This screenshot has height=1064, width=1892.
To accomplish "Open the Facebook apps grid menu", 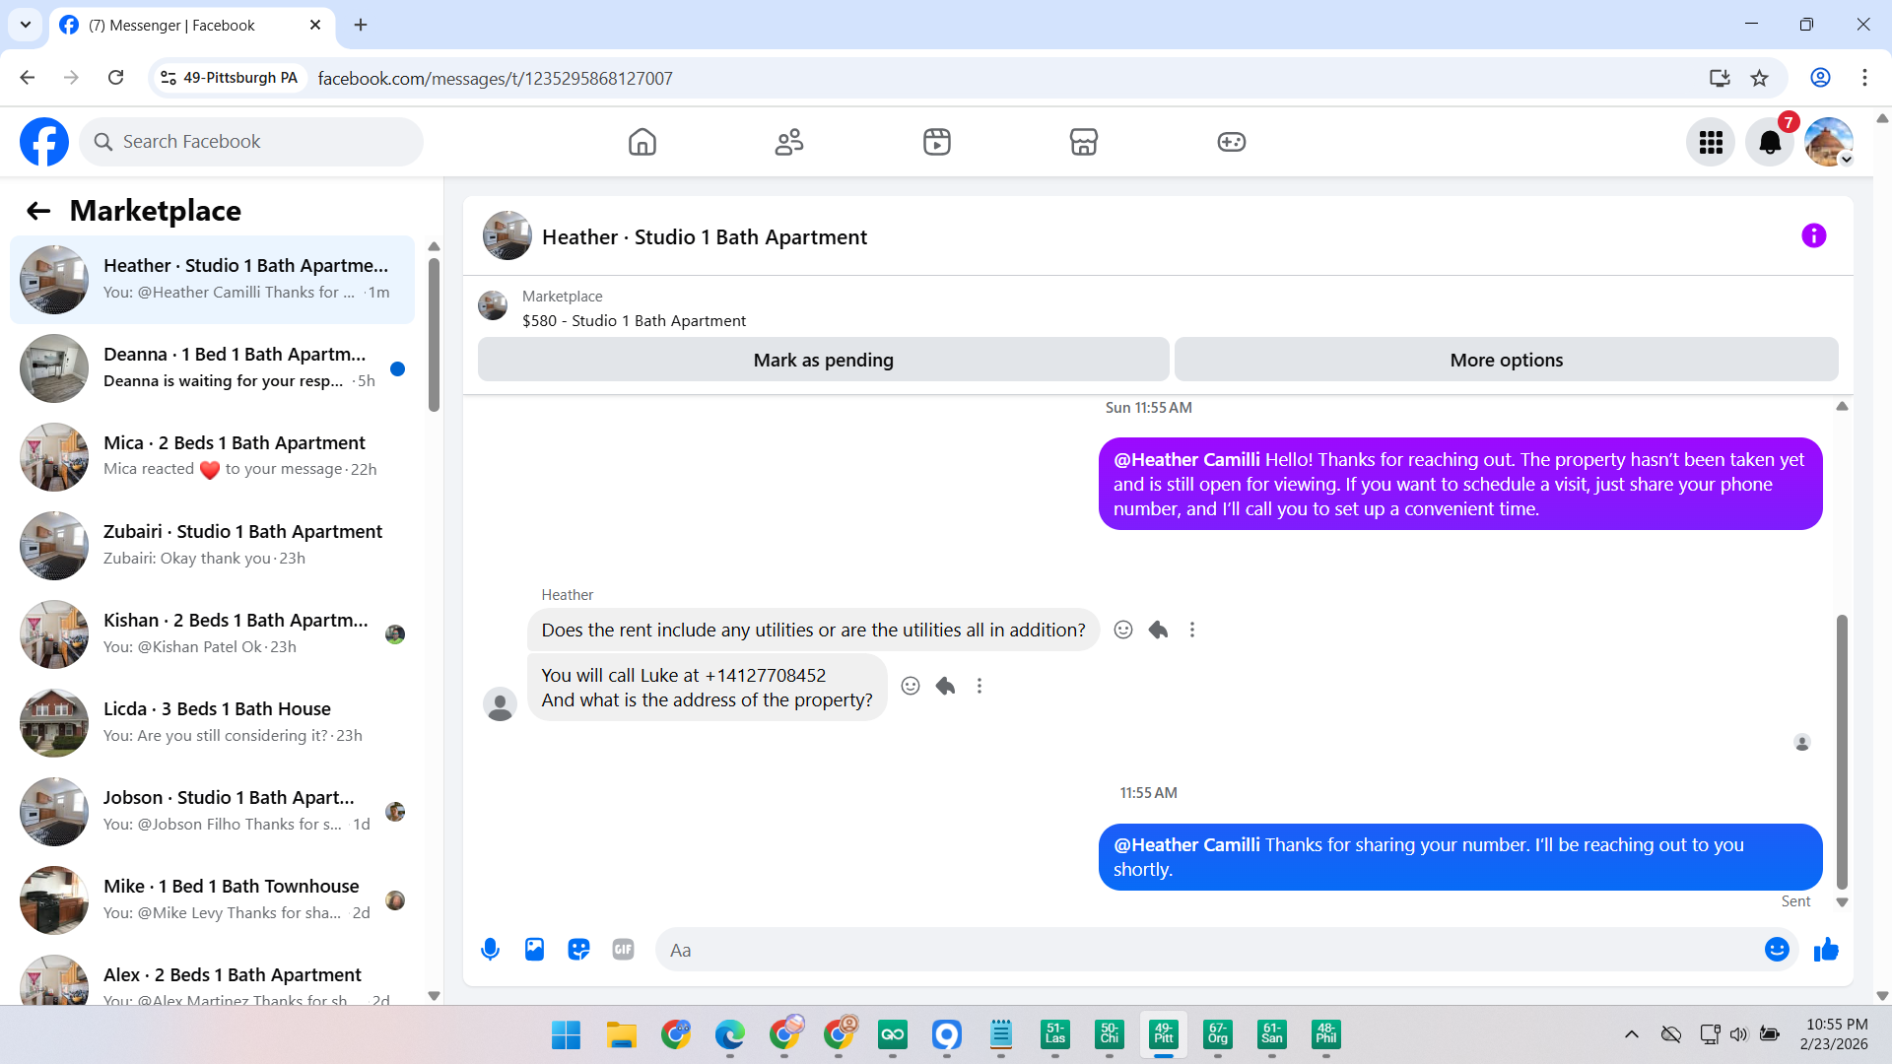I will 1711,143.
